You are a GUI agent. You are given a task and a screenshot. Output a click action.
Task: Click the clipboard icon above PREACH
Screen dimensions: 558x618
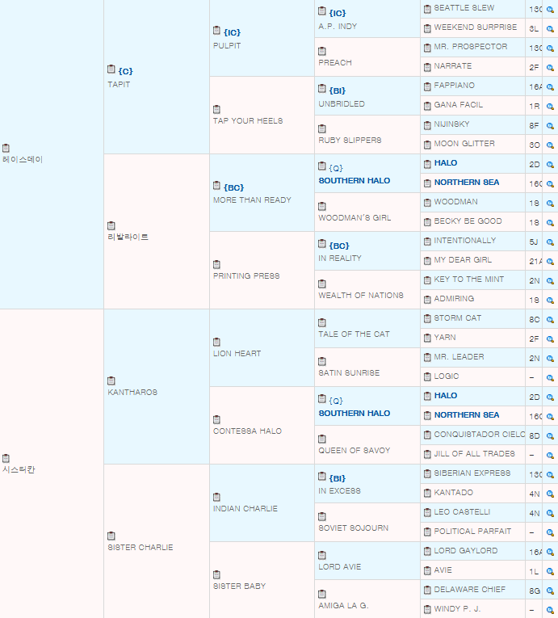click(322, 51)
